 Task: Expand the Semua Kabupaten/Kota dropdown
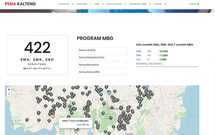[102, 57]
